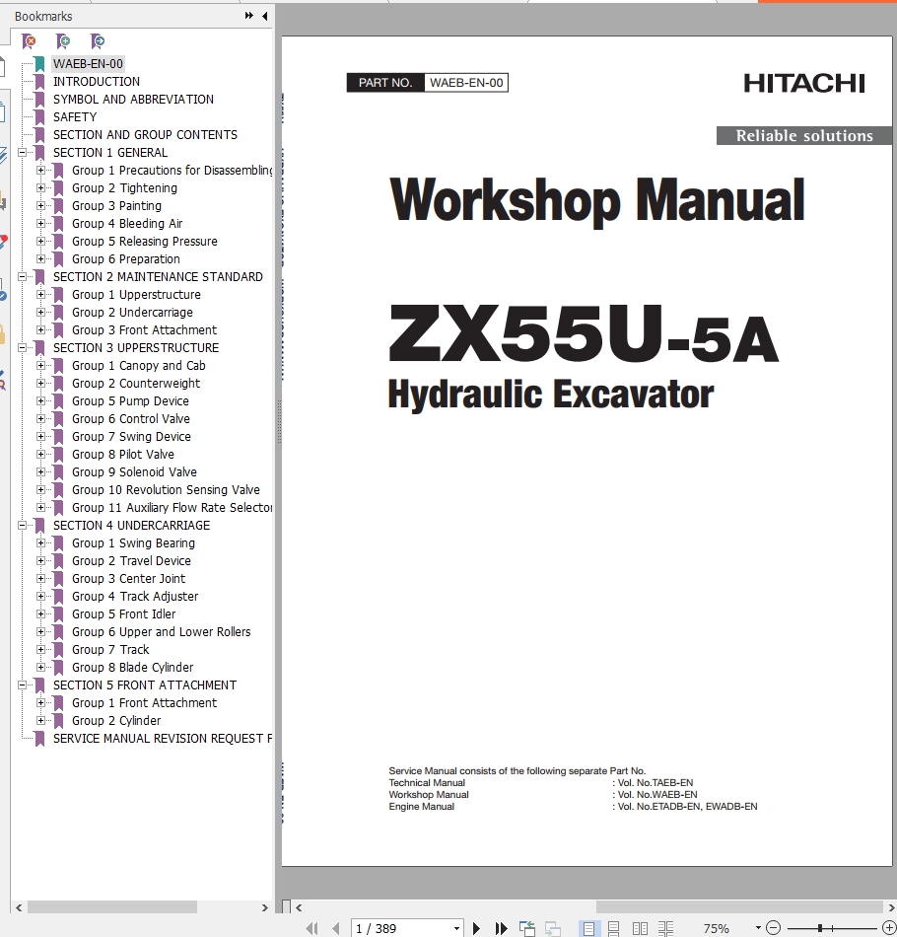Select Group 1 Canopy and Cab bookmark

[139, 366]
